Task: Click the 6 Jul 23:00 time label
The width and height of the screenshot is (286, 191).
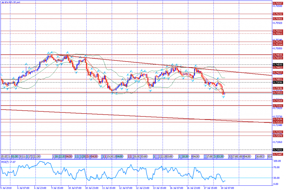Action: coord(40,188)
